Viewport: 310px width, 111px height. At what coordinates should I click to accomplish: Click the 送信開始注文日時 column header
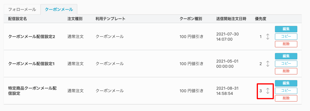(231, 19)
